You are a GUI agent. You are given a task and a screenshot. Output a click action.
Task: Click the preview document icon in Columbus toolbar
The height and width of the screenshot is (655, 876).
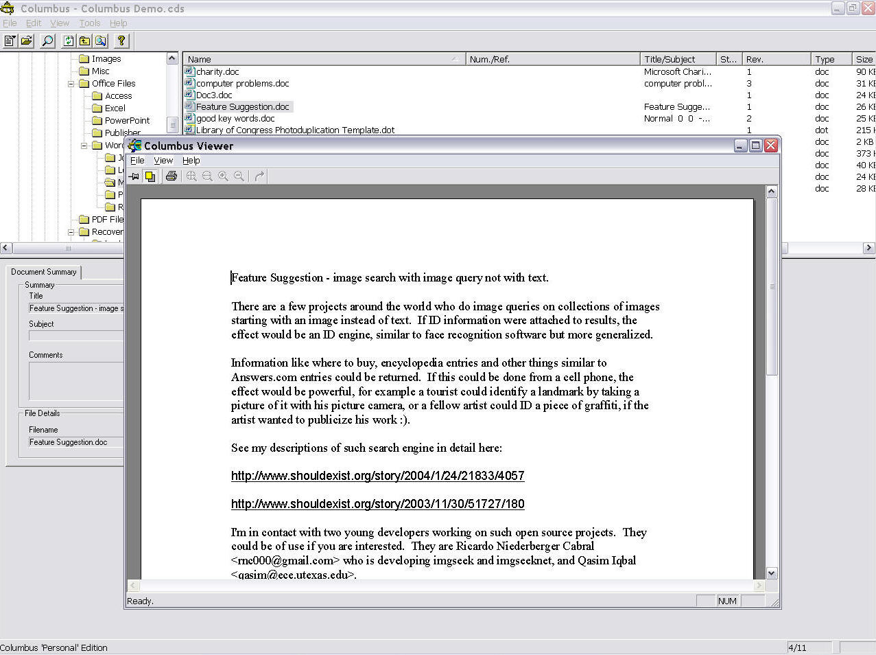[x=101, y=41]
